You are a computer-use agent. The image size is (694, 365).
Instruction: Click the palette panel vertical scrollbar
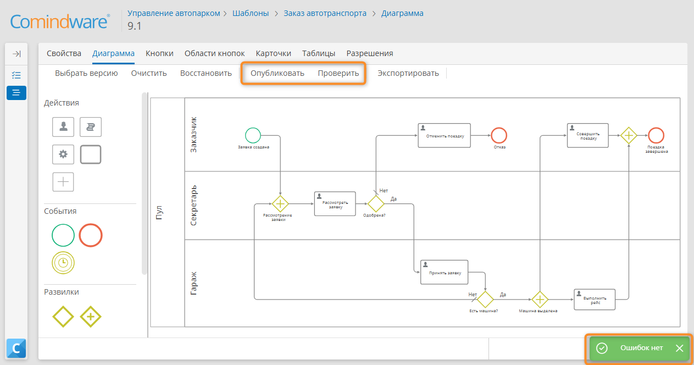tap(145, 183)
